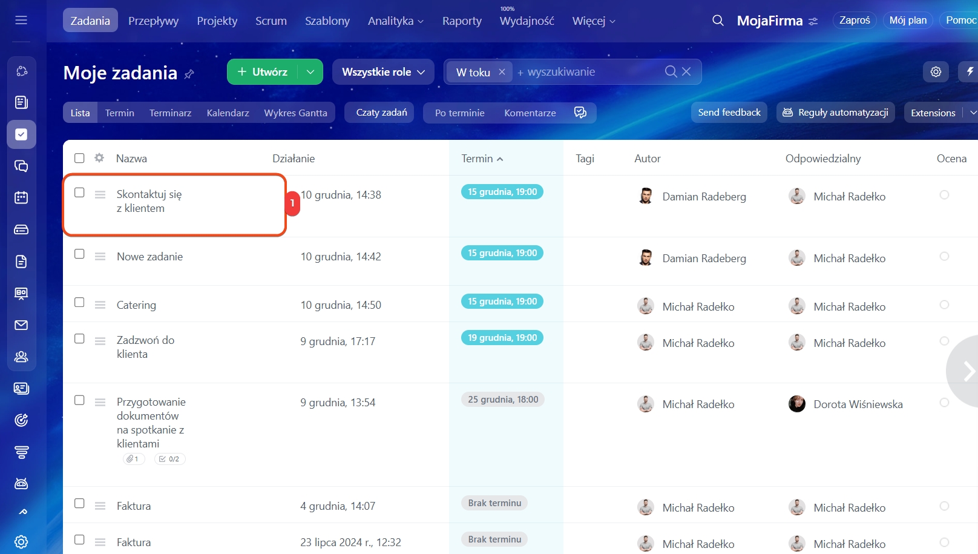Click the wyszukiwanie search field
978x554 pixels.
pyautogui.click(x=587, y=72)
